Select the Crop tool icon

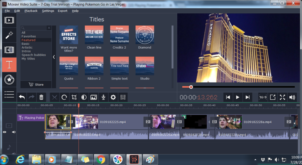coord(74,97)
